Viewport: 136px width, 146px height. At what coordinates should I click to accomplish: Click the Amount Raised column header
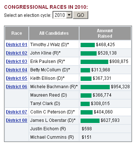105,33
